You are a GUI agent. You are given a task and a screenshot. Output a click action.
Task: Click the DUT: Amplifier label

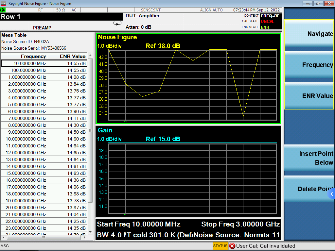tap(143, 16)
